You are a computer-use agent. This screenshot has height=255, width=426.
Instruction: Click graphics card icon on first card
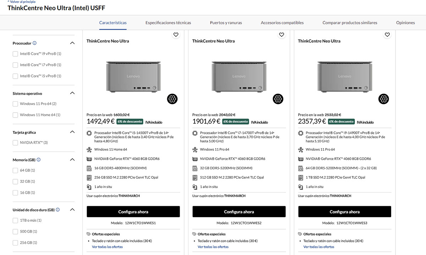point(89,159)
